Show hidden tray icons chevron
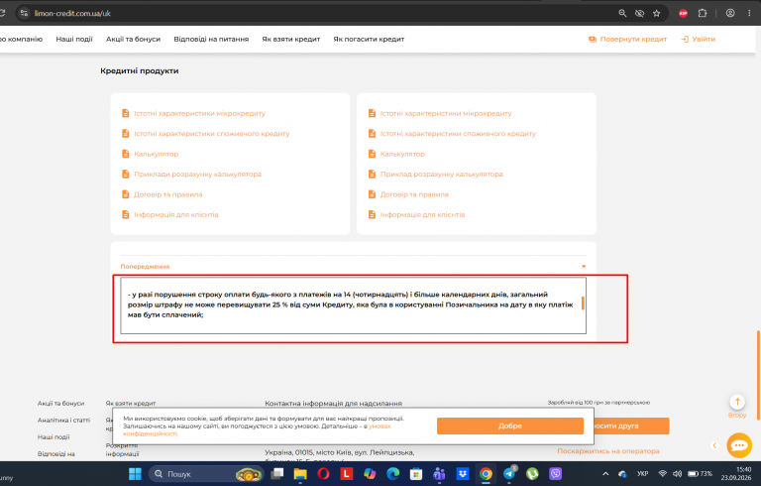761x486 pixels. [x=605, y=474]
